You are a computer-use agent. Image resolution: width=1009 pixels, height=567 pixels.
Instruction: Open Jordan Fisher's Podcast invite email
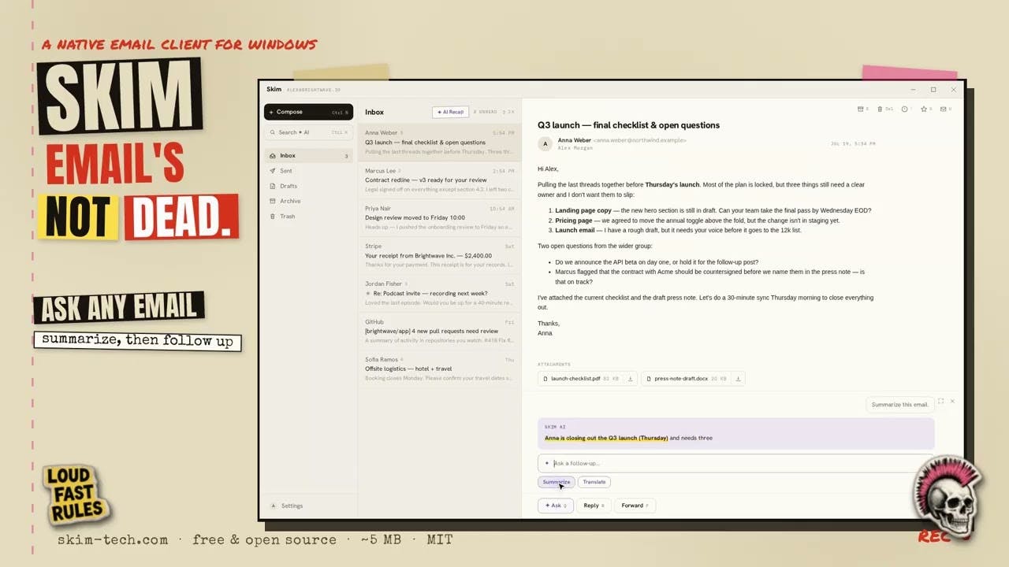click(439, 293)
